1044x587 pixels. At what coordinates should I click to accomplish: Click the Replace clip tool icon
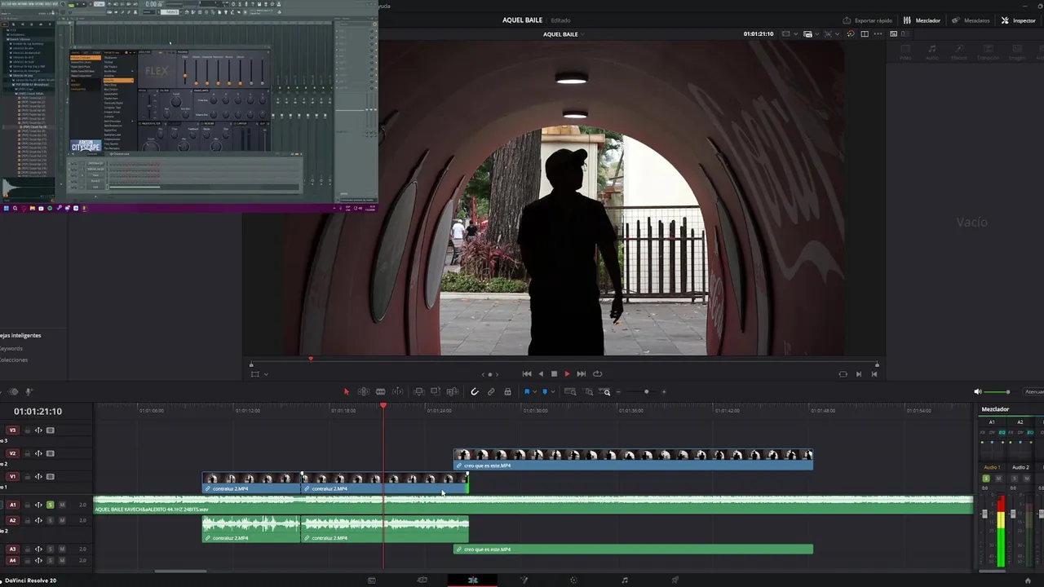(453, 391)
